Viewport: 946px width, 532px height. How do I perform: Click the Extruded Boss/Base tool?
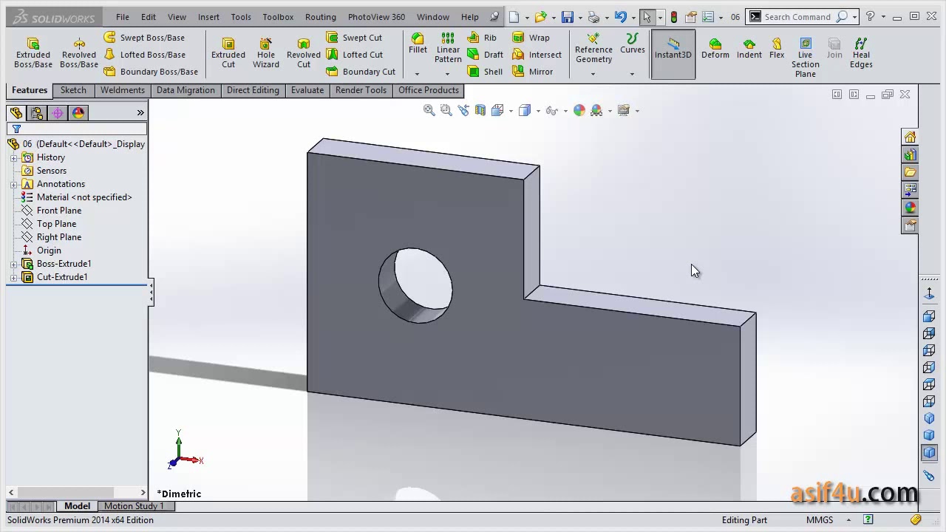point(33,53)
